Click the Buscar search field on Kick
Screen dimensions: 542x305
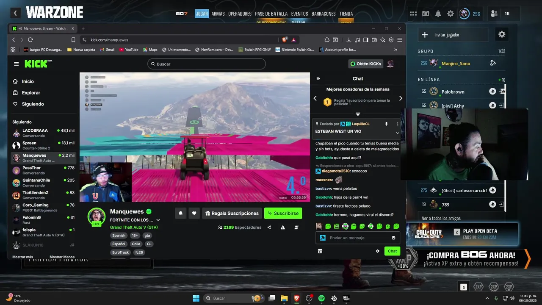click(x=207, y=64)
